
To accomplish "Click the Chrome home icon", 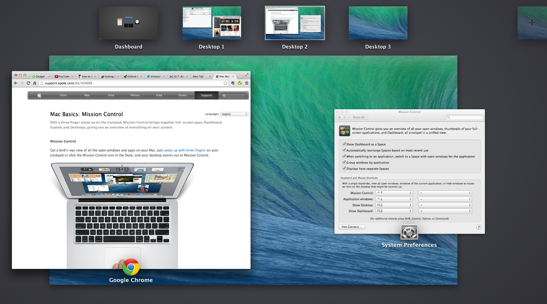I will [35, 83].
